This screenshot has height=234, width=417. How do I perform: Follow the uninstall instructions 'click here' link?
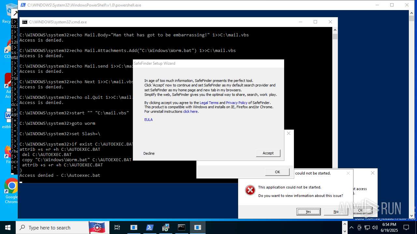[190, 111]
